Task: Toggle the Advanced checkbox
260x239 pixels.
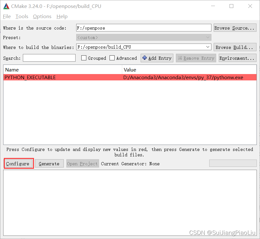Action: tap(112, 58)
